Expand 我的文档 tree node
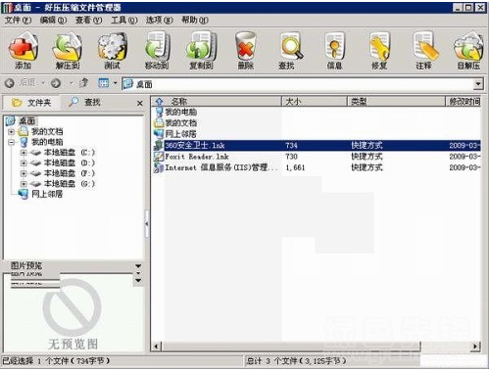Image resolution: width=489 pixels, height=371 pixels. (12, 132)
